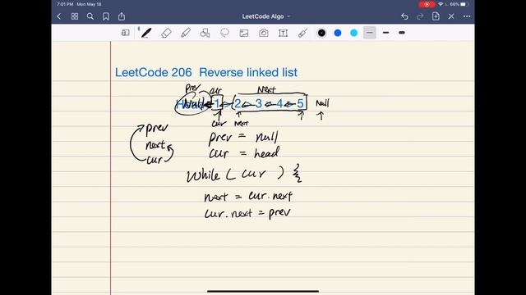Select the Laser pointer tool
Image resolution: width=526 pixels, height=295 pixels.
(302, 33)
